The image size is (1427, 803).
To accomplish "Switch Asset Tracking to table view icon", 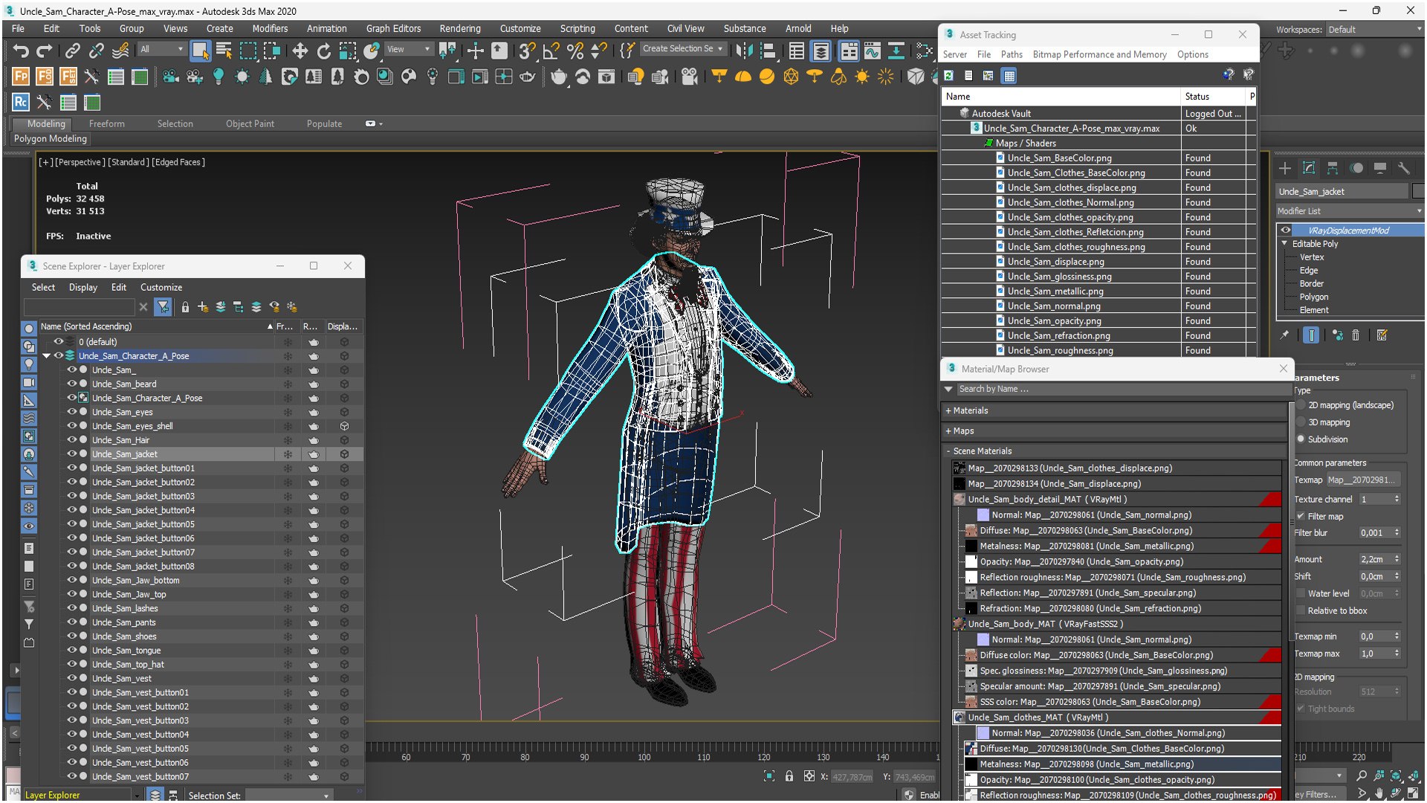I will (1009, 75).
